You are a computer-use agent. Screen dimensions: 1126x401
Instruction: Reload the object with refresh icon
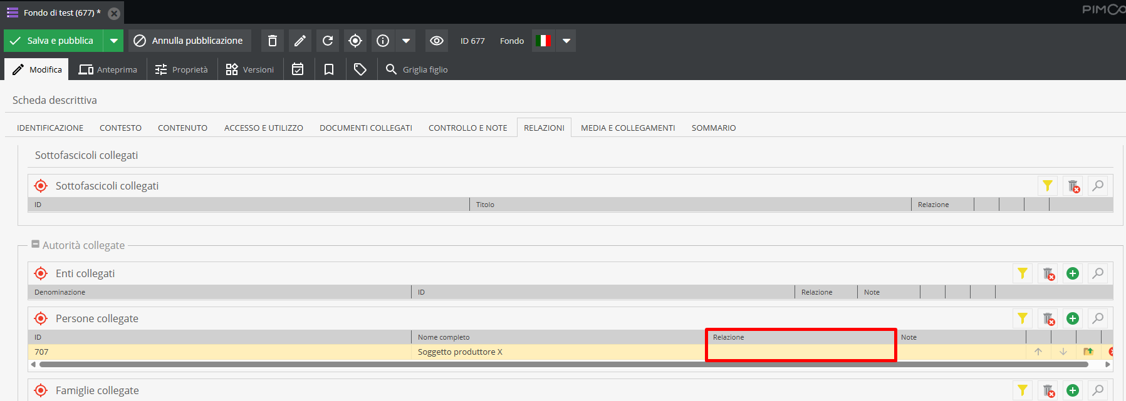click(x=328, y=41)
